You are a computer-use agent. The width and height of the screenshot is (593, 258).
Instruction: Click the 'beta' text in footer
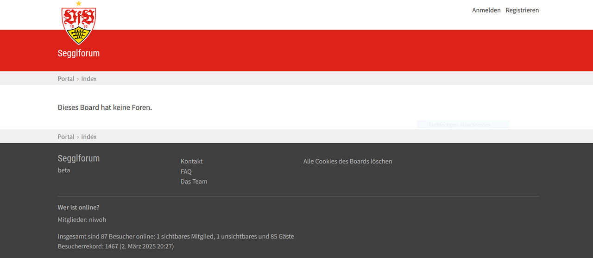pyautogui.click(x=64, y=170)
